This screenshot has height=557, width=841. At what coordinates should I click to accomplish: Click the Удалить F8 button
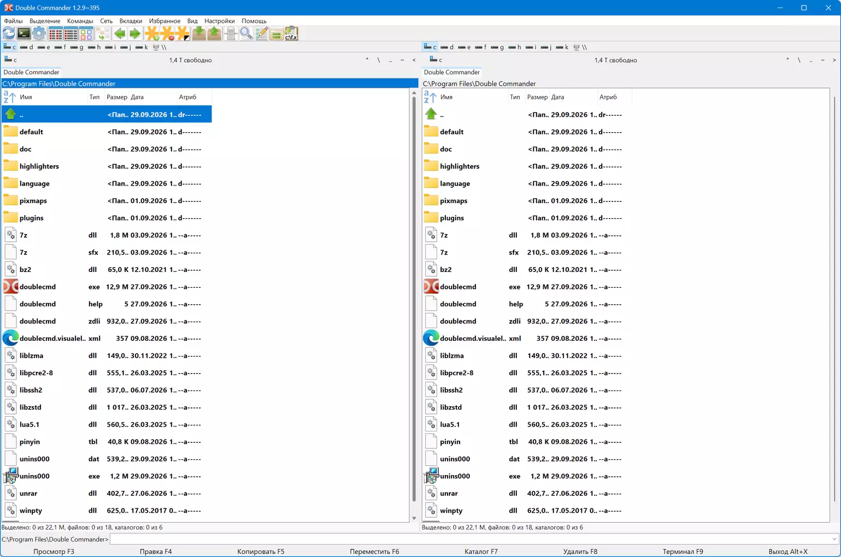(580, 552)
